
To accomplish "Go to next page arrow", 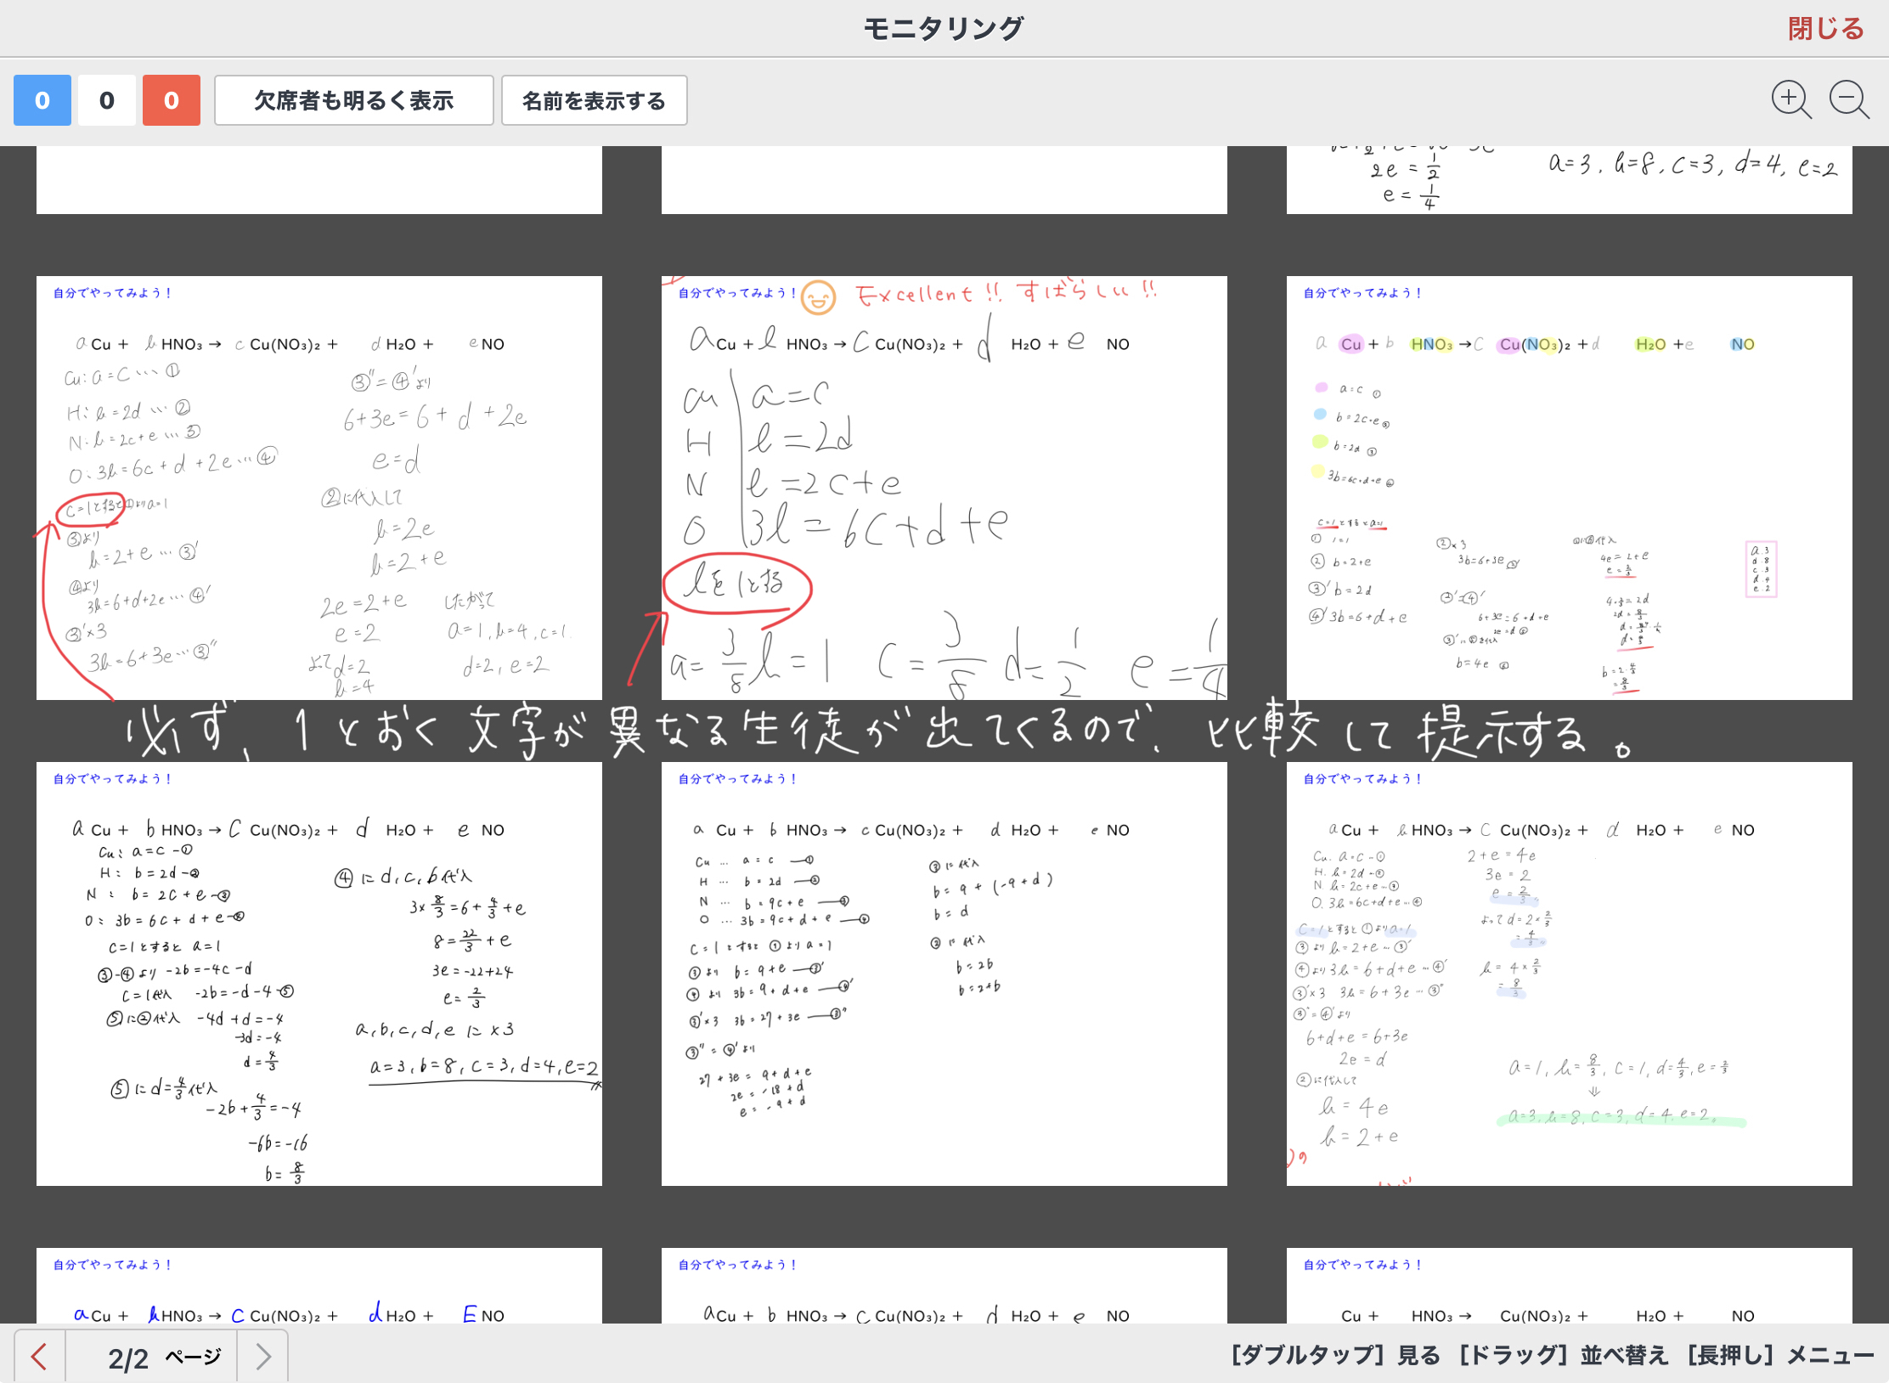I will (x=263, y=1356).
